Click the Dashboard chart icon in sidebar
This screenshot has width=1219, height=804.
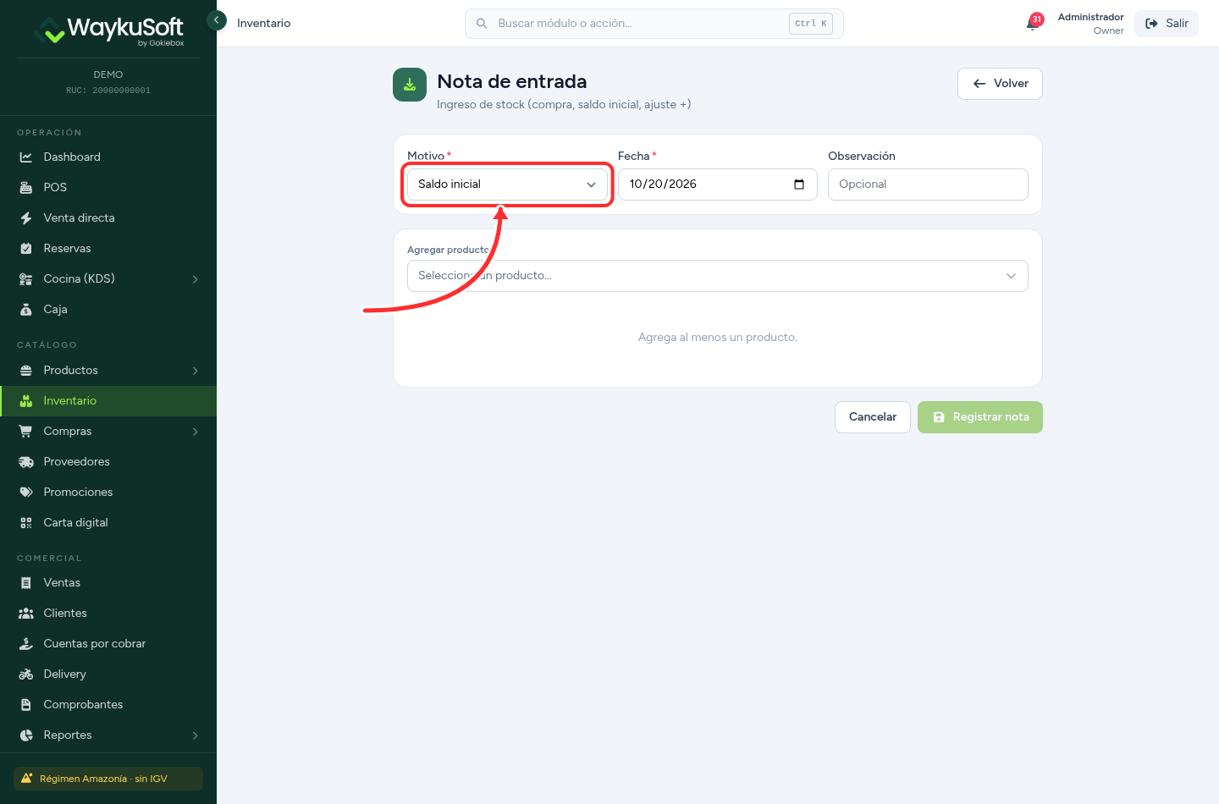click(26, 157)
